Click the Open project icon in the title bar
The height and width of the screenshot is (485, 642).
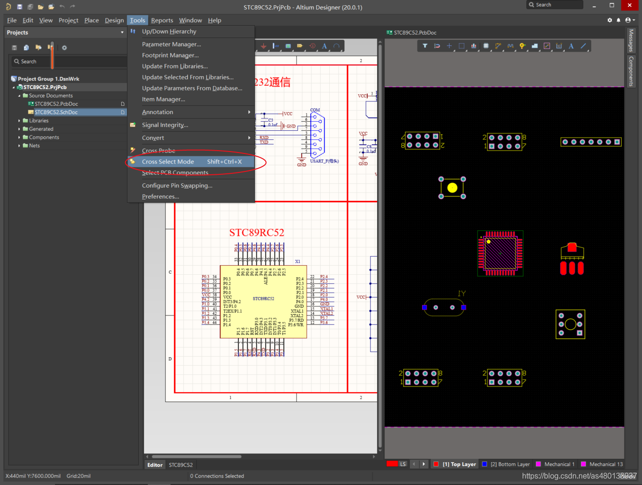point(51,7)
